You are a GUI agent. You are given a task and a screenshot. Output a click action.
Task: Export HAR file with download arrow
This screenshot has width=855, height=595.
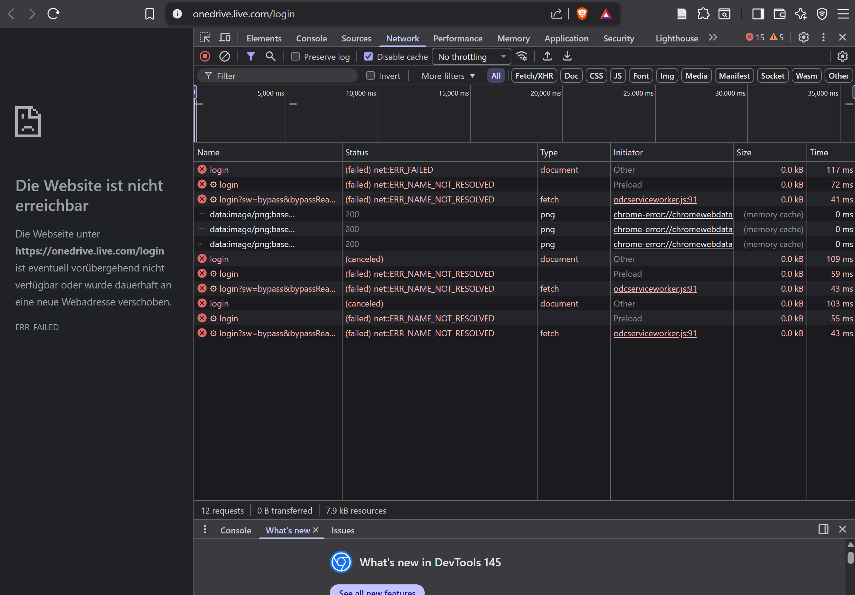(x=567, y=56)
